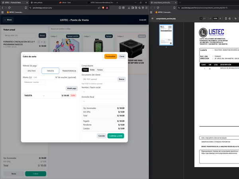Close the LISTEC Punto de Venta tab
This screenshot has height=179, width=239.
tap(27, 3)
